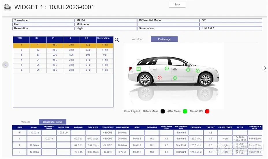Image resolution: width=268 pixels, height=159 pixels.
Task: Go to previous page with left chevron
Action: (5, 65)
